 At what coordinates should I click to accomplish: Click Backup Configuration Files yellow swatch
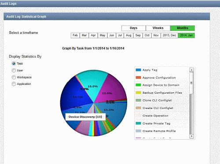click(x=138, y=93)
